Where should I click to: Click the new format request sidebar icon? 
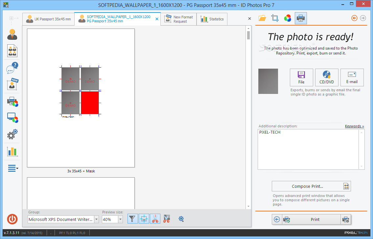(x=12, y=84)
